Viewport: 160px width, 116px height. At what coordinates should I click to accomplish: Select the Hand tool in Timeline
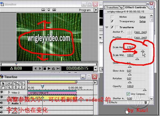tap(3, 87)
